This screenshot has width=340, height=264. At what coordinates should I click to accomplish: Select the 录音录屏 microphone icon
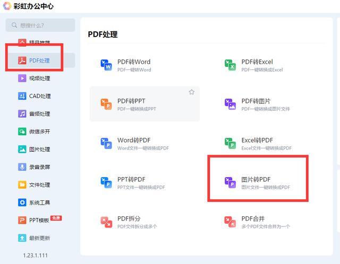tap(22, 167)
